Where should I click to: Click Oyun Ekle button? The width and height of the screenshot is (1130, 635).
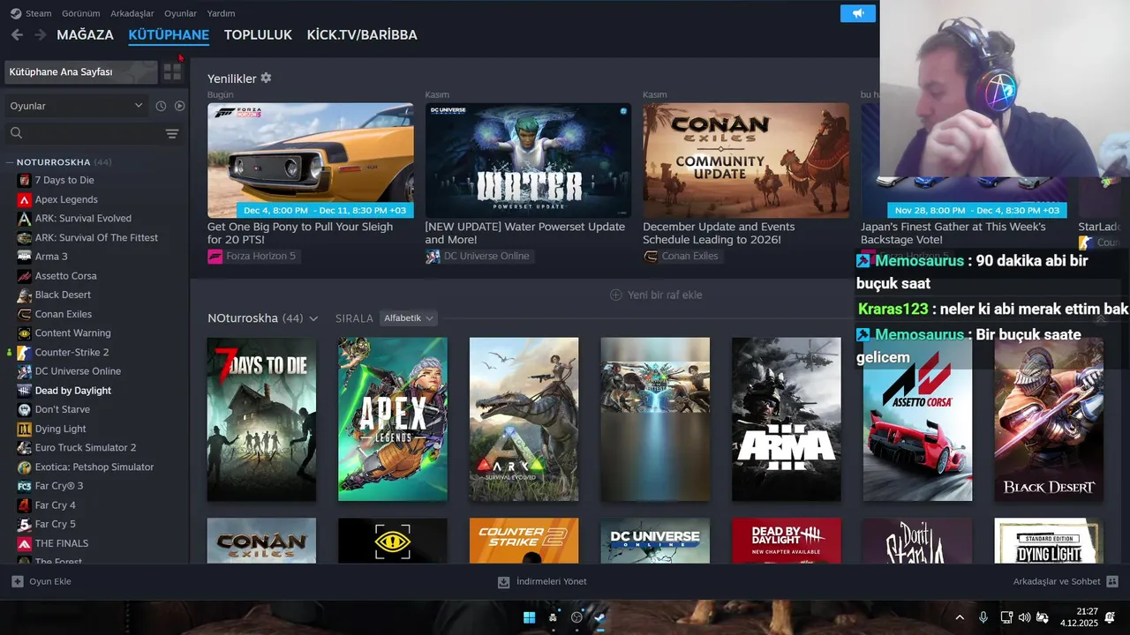click(x=41, y=582)
